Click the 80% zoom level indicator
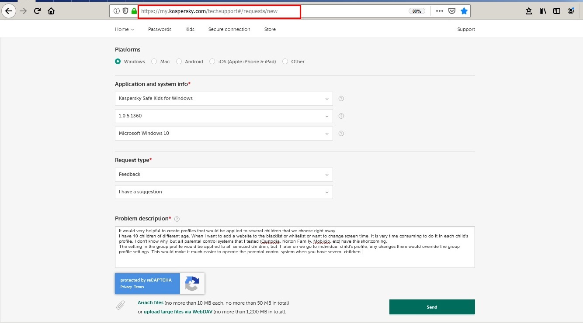 (x=416, y=11)
